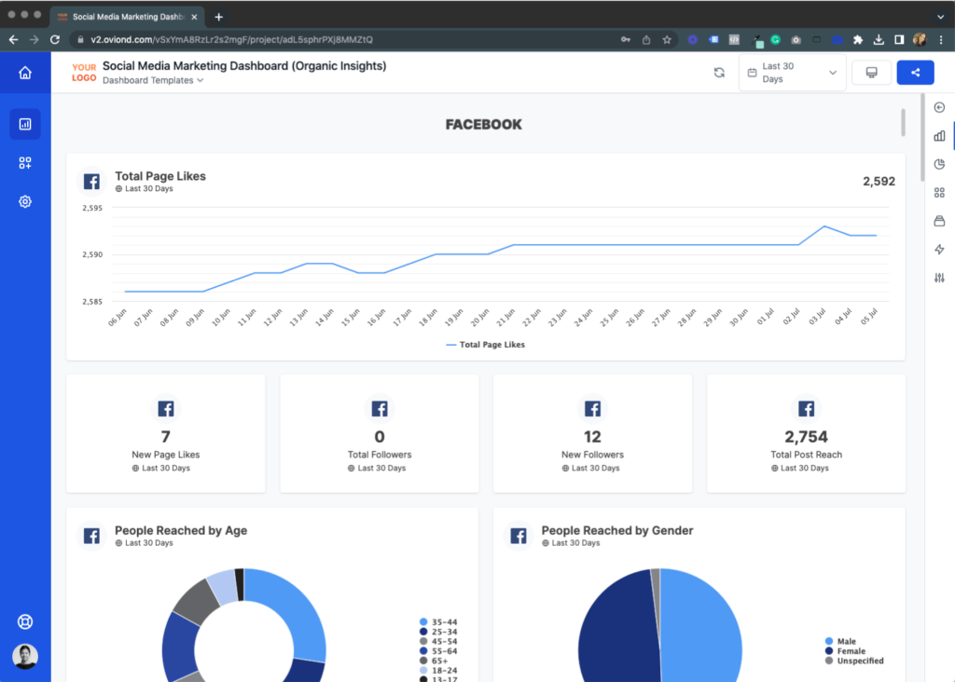Image resolution: width=955 pixels, height=682 pixels.
Task: Open a new browser tab
Action: [218, 17]
